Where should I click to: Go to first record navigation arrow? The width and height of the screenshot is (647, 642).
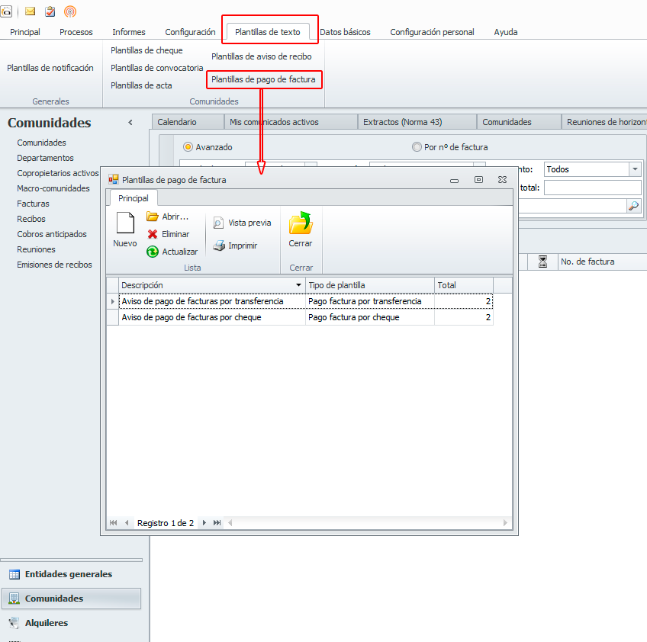click(x=113, y=523)
